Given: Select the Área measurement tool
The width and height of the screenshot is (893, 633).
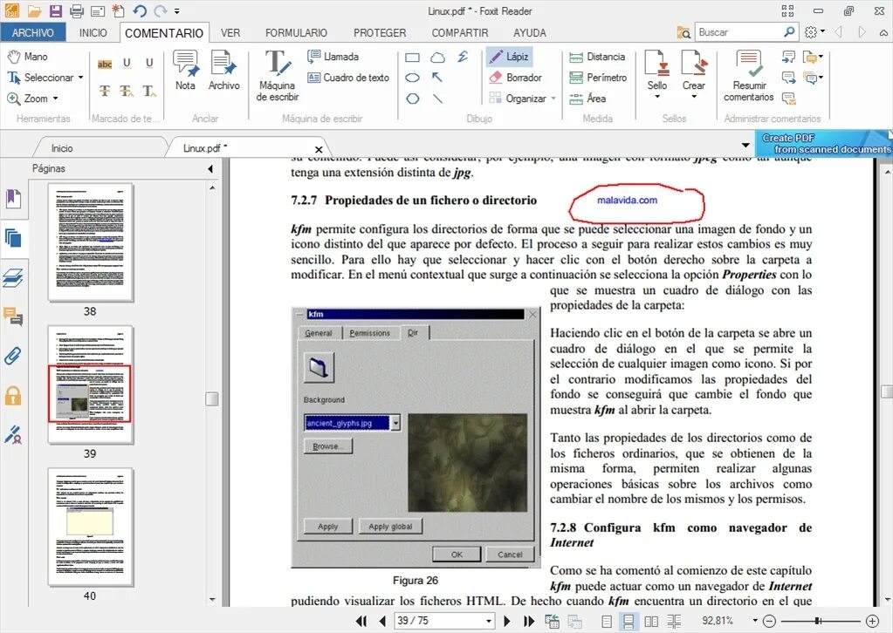Looking at the screenshot, I should pos(587,99).
